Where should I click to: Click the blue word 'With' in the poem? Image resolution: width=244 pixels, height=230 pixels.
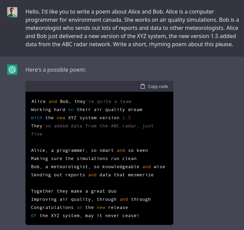37,118
